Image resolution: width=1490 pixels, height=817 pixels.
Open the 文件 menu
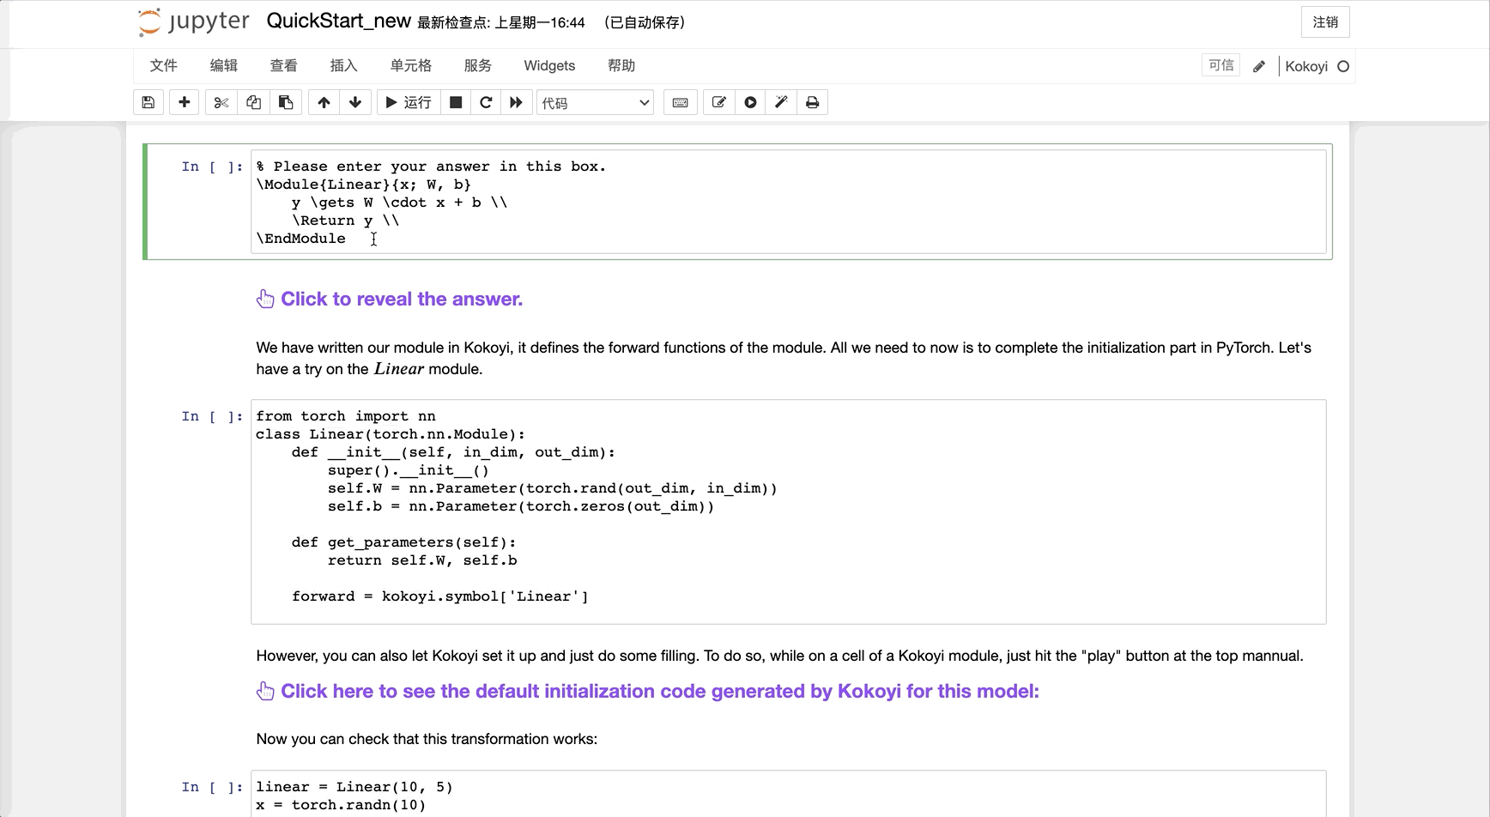163,66
